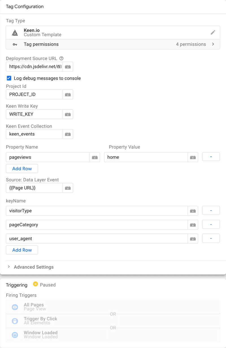Select the All Pages Page View trigger icon
Viewport: 226px width, 348px height.
[15, 307]
